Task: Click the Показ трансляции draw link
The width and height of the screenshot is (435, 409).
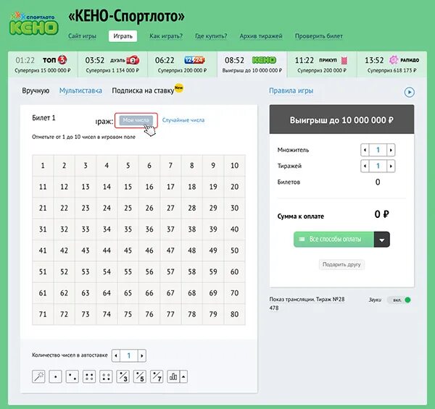Action: coord(307,303)
